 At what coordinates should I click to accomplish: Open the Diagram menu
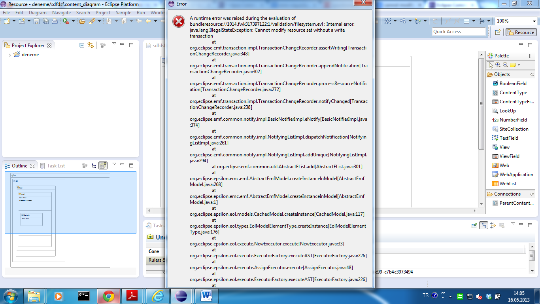[x=38, y=13]
